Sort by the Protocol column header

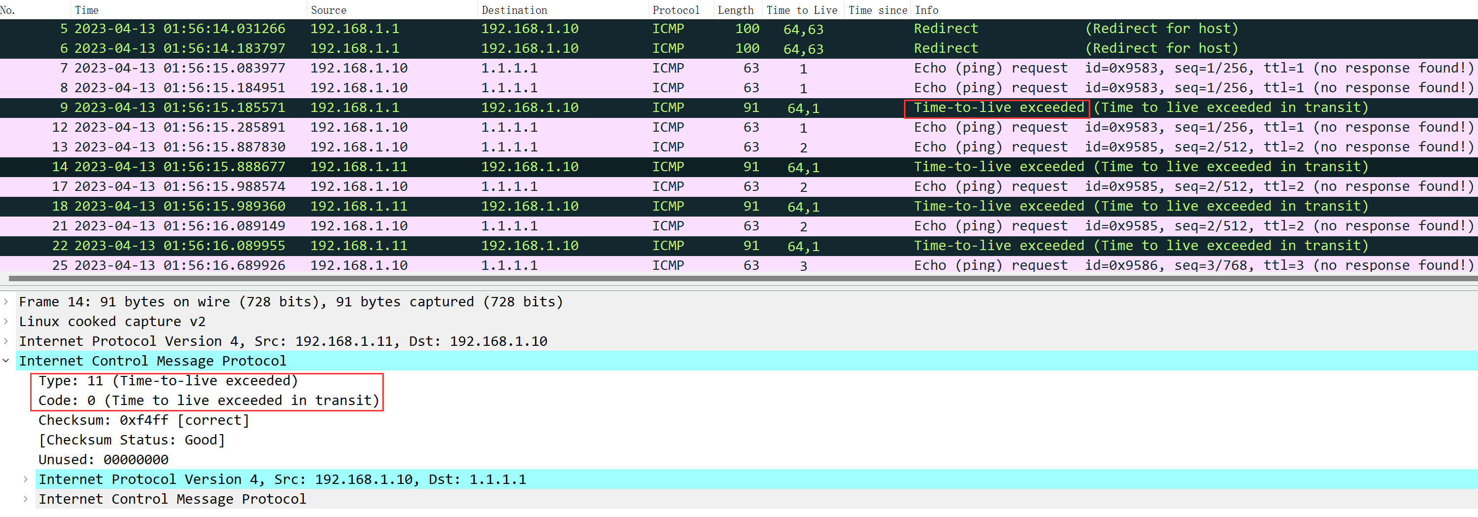click(681, 10)
